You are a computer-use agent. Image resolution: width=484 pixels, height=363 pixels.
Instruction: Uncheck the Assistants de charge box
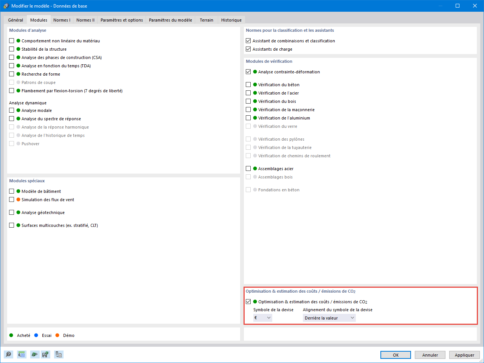tap(248, 49)
